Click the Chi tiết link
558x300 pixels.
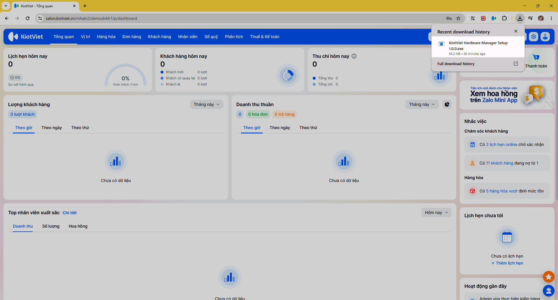[70, 213]
